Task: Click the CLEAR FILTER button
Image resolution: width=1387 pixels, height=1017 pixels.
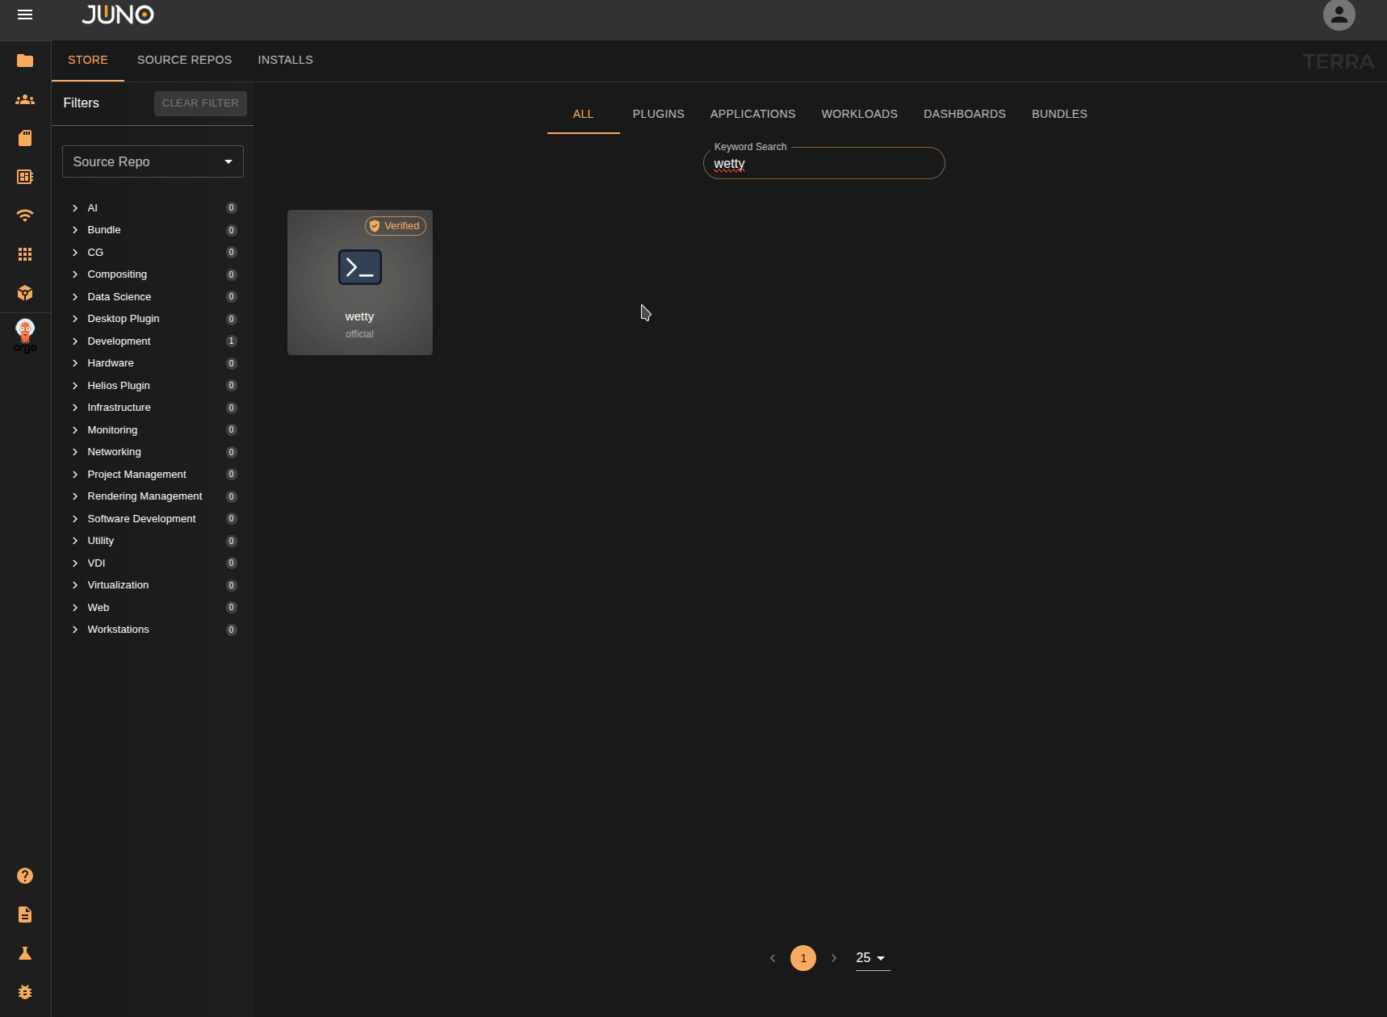Action: coord(200,103)
